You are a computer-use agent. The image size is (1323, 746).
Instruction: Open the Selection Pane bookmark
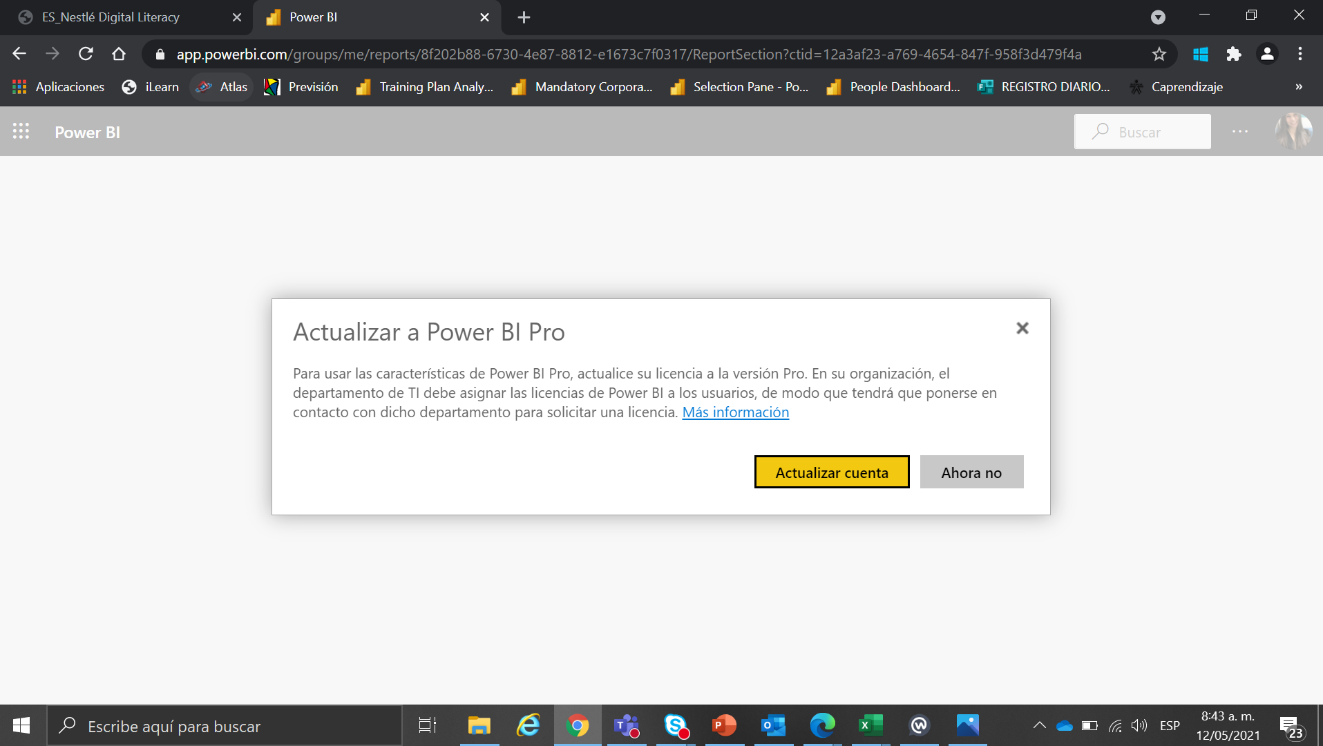739,87
